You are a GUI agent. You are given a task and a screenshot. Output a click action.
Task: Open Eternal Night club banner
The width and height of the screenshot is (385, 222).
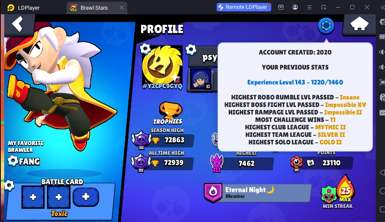tap(257, 193)
